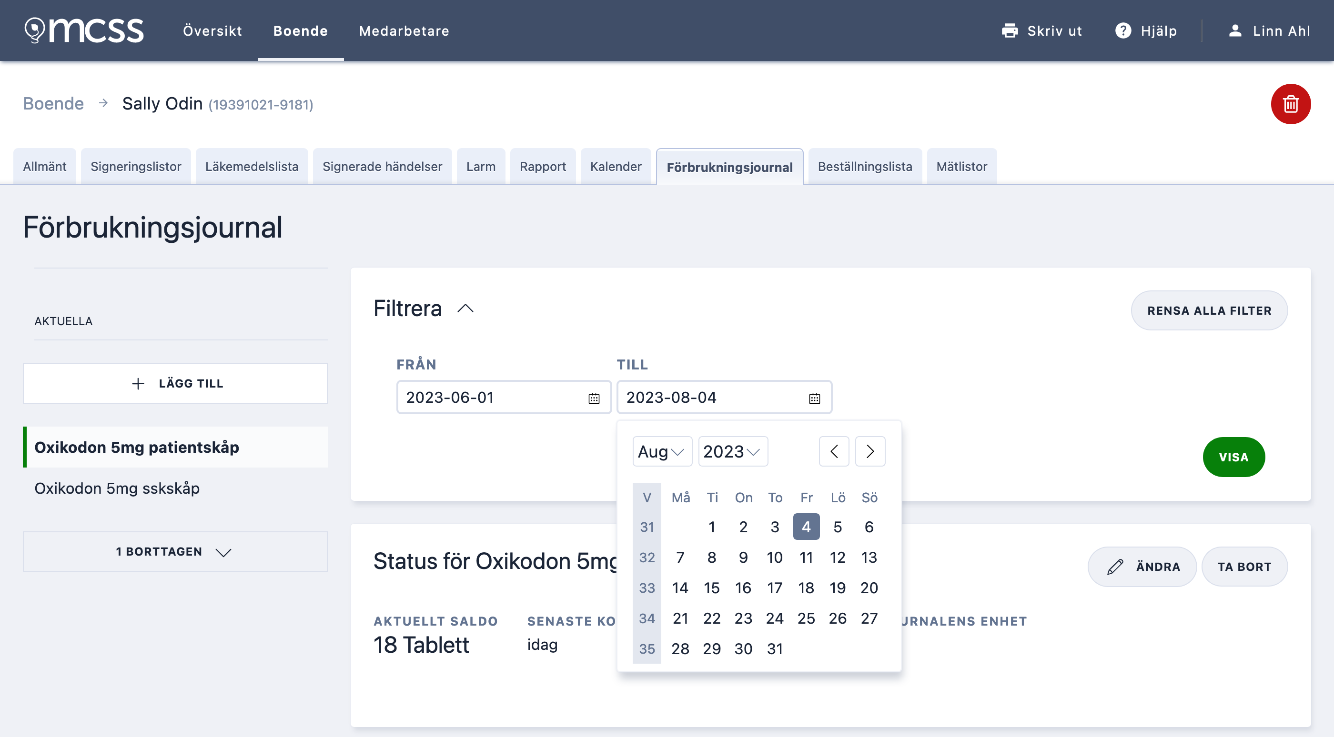Viewport: 1334px width, 737px height.
Task: Click the red trash delete icon
Action: [1290, 104]
